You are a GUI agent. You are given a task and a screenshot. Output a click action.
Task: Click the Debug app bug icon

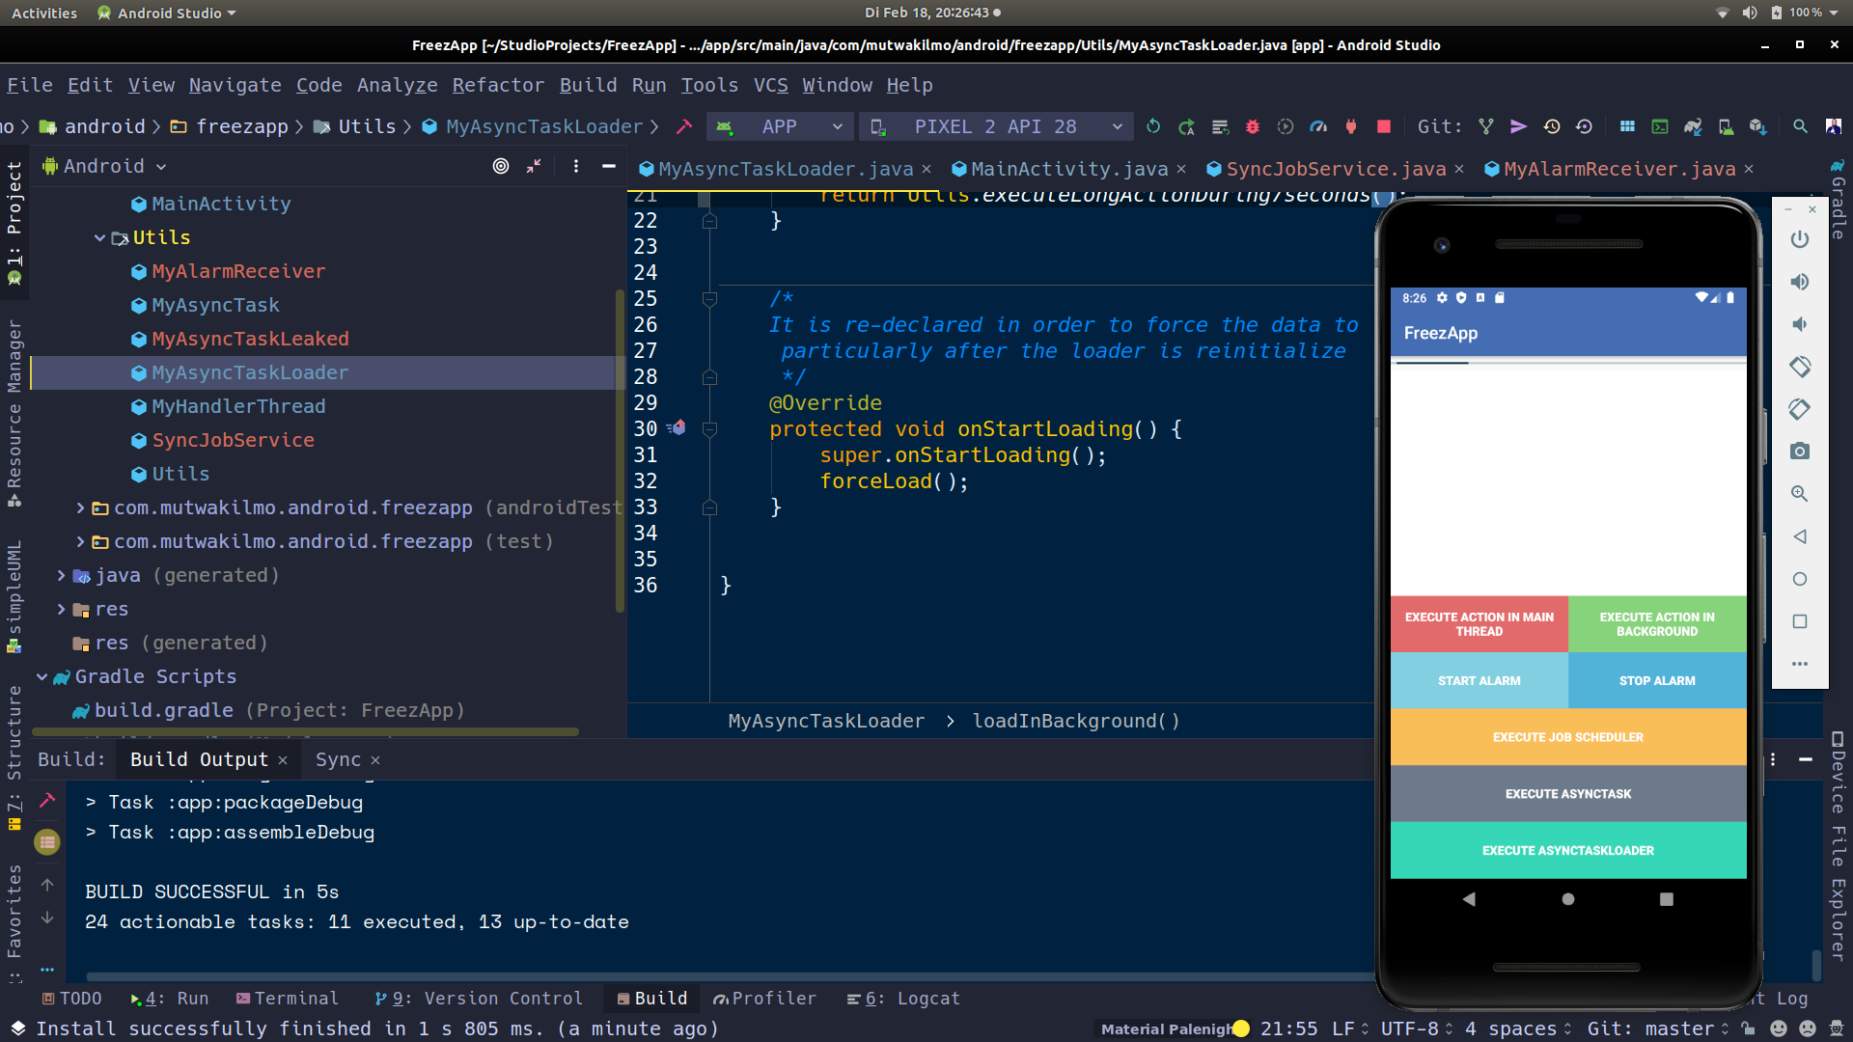click(x=1253, y=126)
